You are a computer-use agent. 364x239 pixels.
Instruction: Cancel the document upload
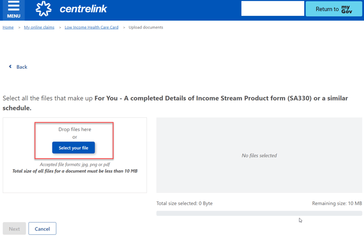tap(42, 228)
